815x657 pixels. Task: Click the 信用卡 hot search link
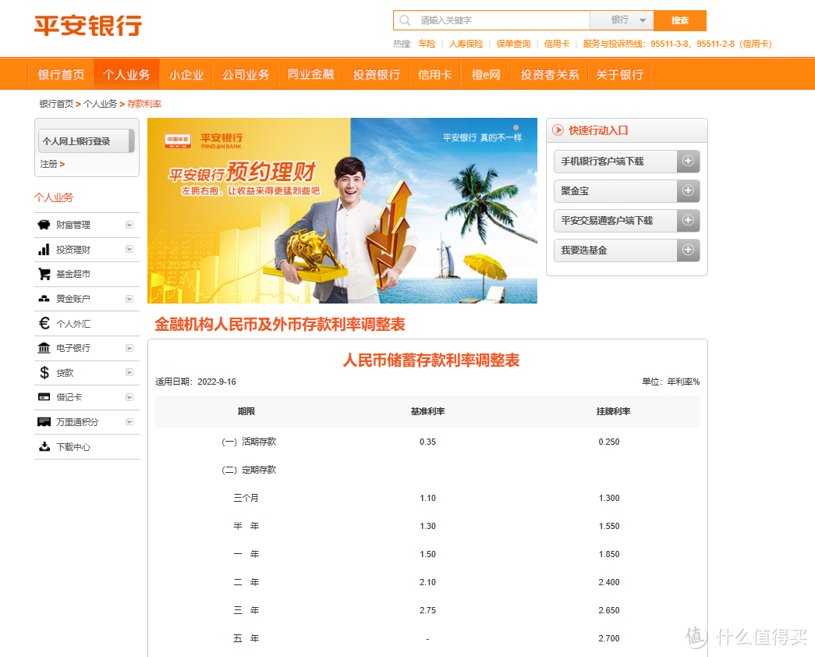(x=557, y=44)
